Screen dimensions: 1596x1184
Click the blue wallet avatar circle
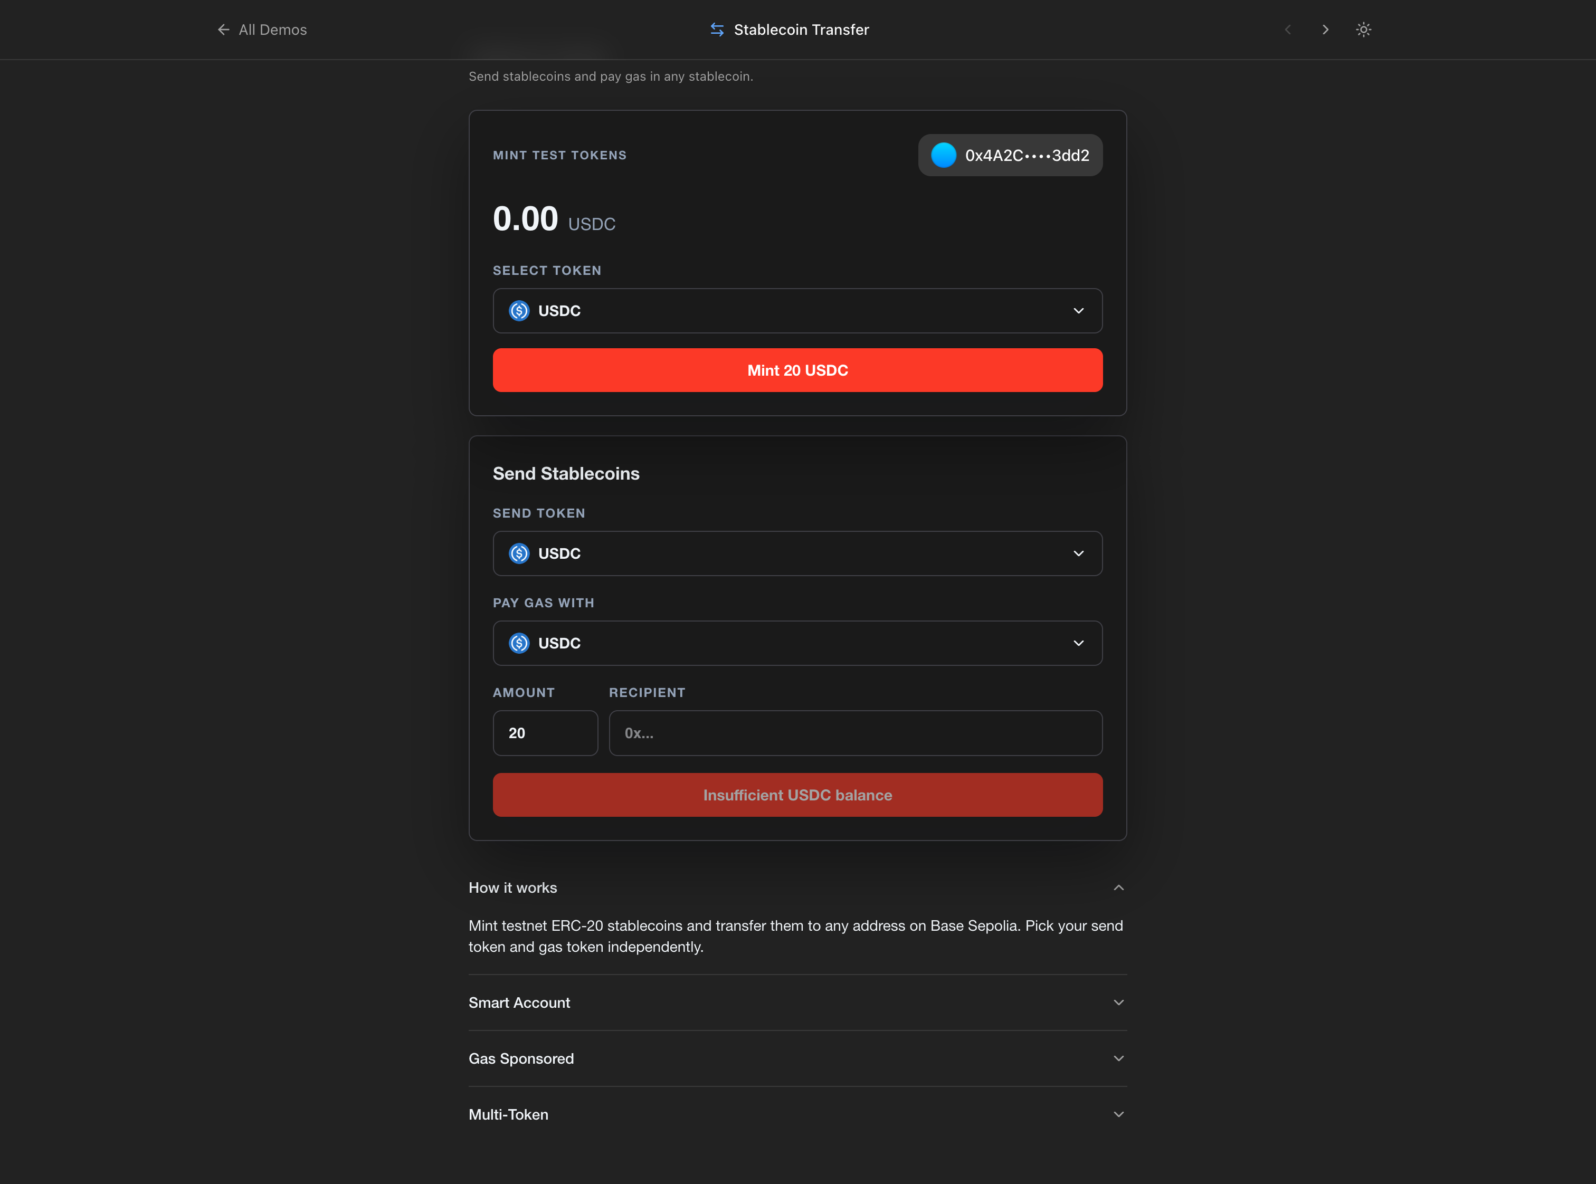(x=943, y=155)
